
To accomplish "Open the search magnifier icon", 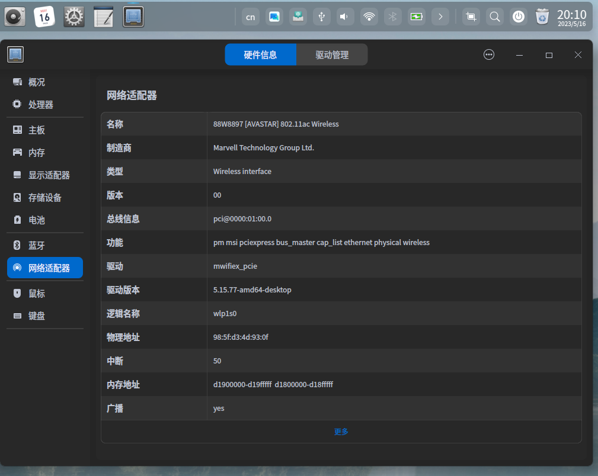I will click(495, 17).
